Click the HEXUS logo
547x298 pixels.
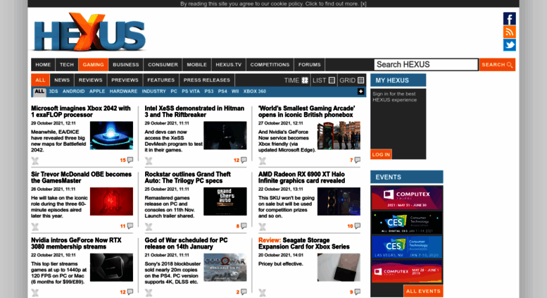pos(89,32)
